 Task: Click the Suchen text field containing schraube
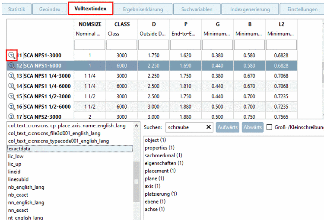(186, 127)
